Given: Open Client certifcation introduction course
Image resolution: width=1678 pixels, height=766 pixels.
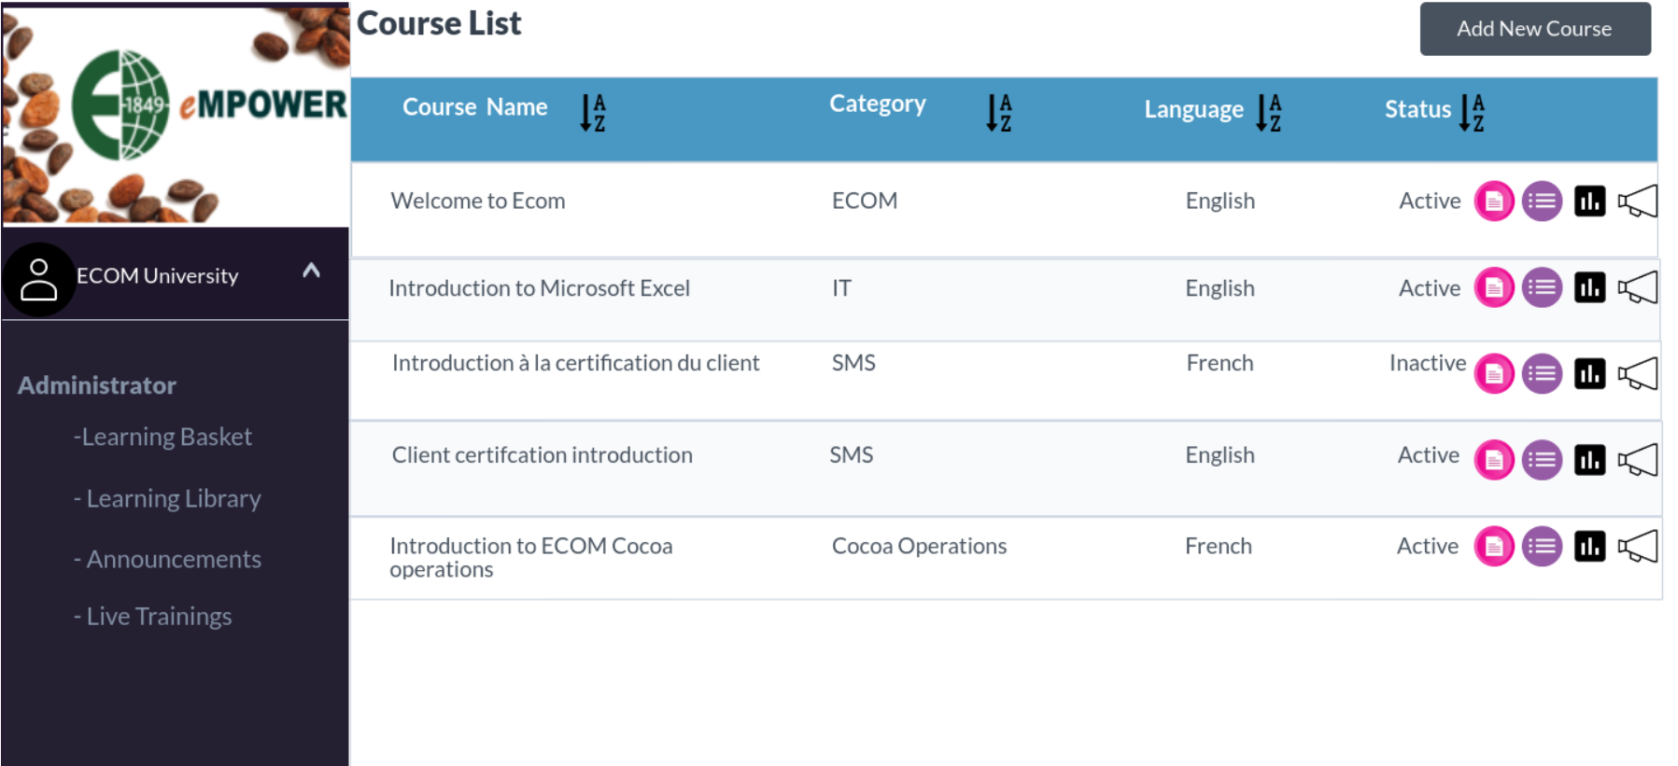Looking at the screenshot, I should click(x=542, y=455).
